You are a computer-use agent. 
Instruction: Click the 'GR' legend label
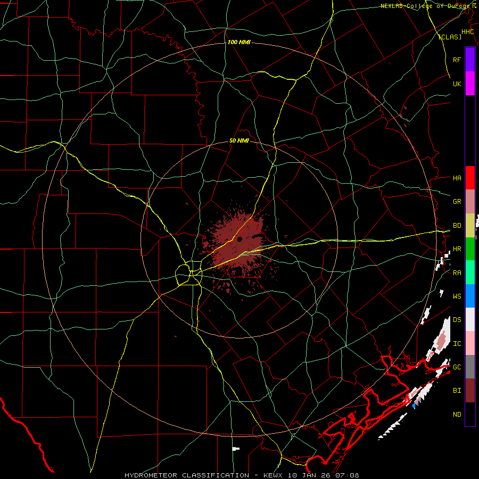click(457, 202)
